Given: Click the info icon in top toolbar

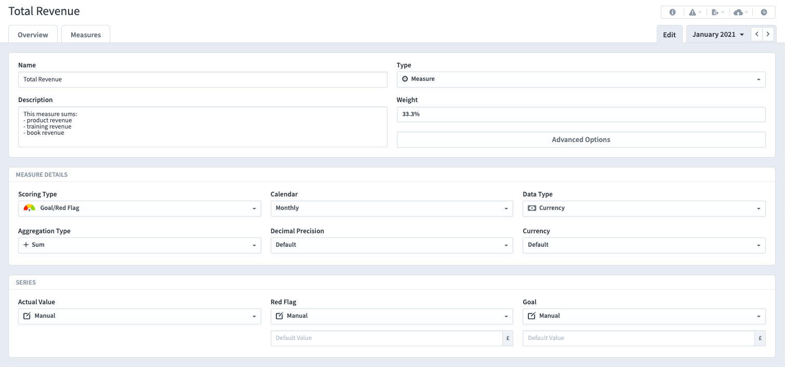Looking at the screenshot, I should coord(672,12).
